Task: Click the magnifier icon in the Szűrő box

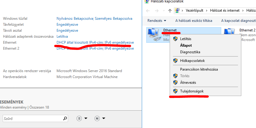Action: coord(65,118)
